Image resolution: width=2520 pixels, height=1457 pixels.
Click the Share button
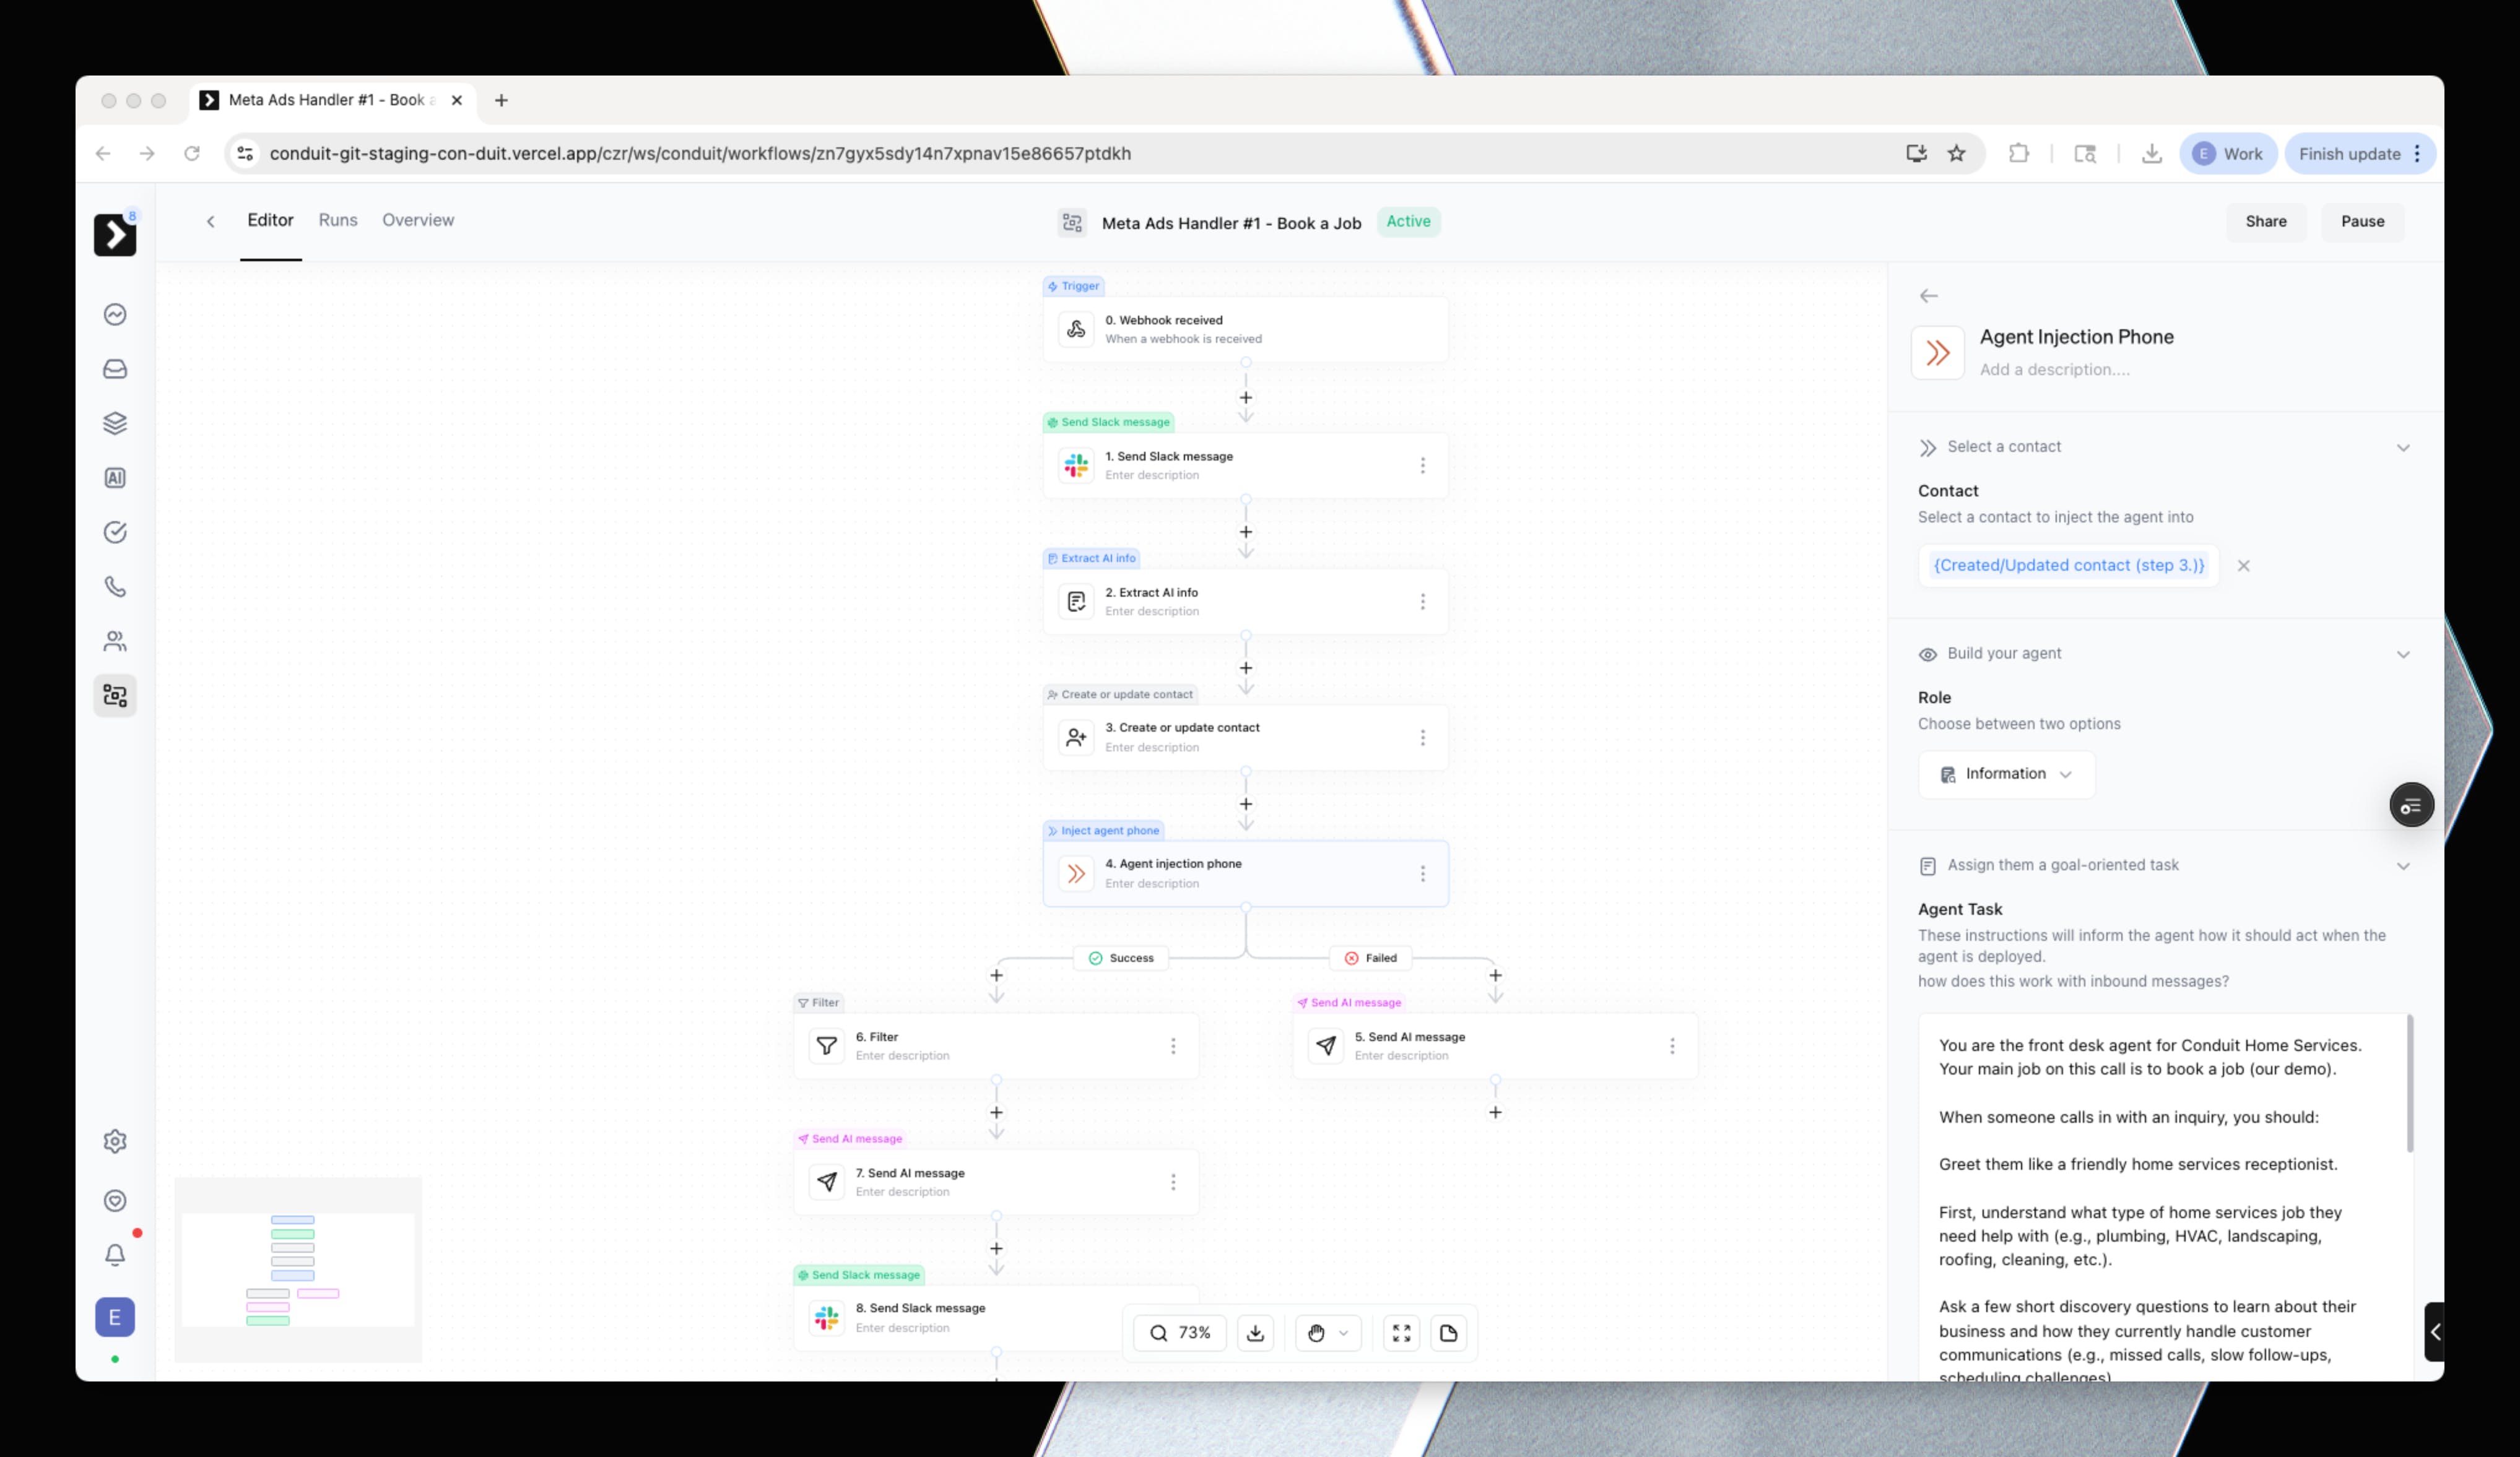click(2265, 222)
